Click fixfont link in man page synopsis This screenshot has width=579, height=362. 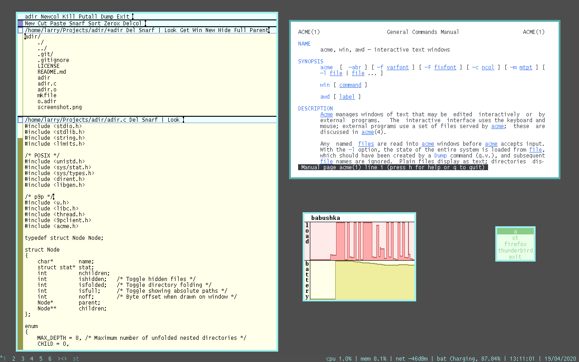445,67
